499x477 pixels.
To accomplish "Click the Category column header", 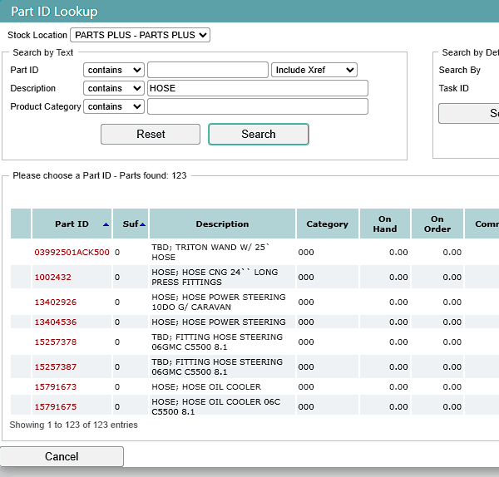I will coord(328,224).
